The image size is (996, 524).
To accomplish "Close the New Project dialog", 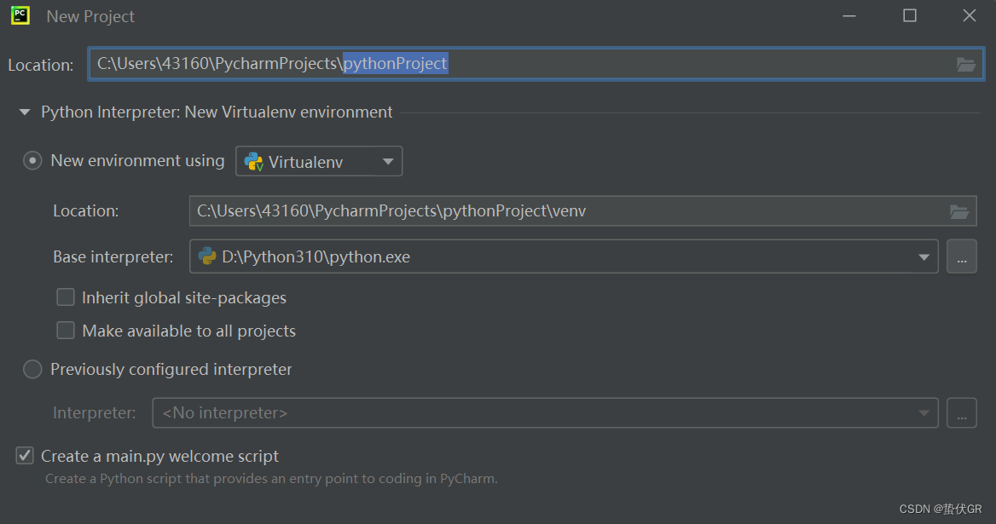I will (970, 15).
